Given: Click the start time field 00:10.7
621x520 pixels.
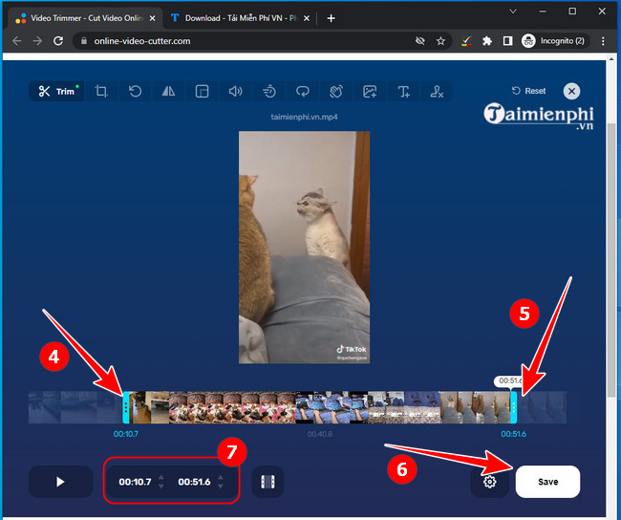Looking at the screenshot, I should 135,482.
